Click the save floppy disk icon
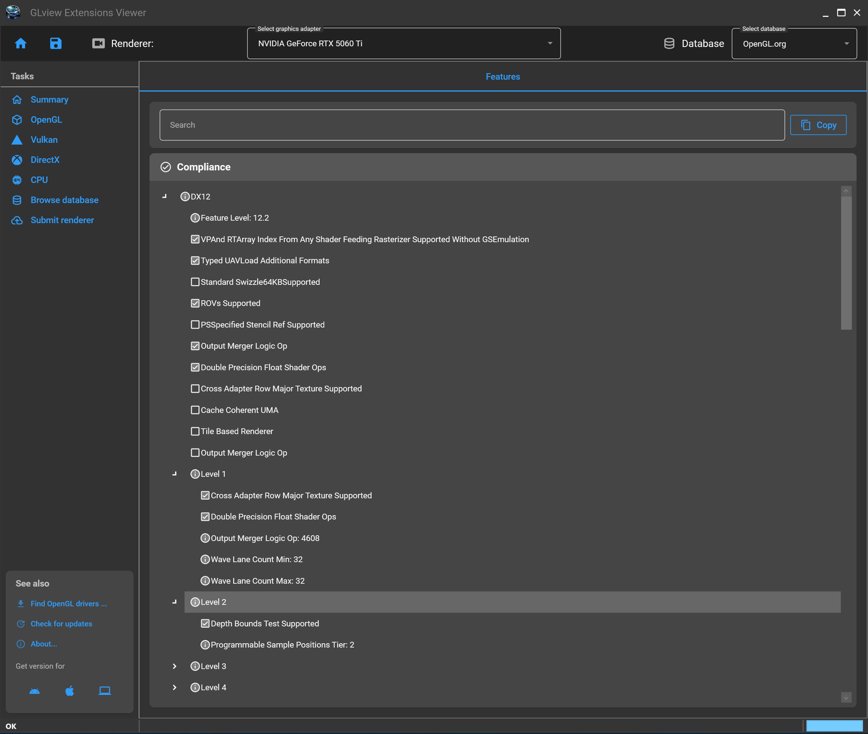The height and width of the screenshot is (734, 868). (x=56, y=43)
